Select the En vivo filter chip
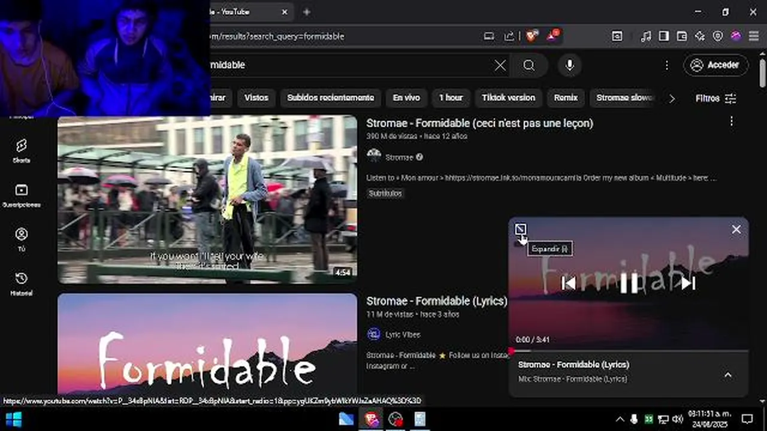 [x=406, y=98]
